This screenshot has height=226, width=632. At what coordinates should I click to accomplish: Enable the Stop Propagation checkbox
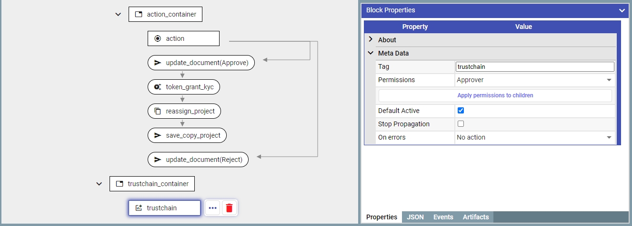point(461,124)
